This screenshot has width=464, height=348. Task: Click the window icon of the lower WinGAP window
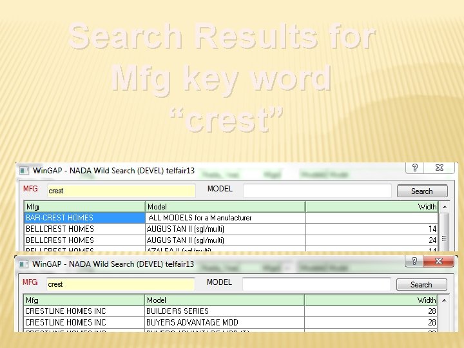coord(23,264)
